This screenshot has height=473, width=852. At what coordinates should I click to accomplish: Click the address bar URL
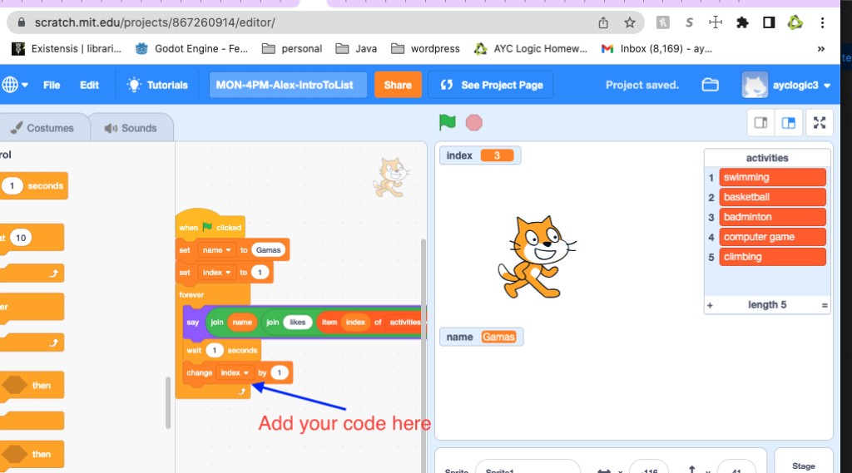155,22
